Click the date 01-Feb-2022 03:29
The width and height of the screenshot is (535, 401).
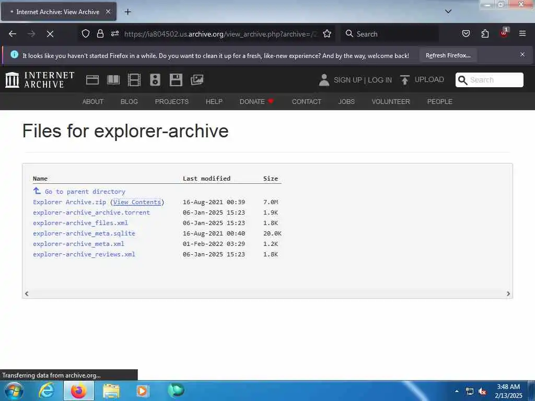[214, 244]
